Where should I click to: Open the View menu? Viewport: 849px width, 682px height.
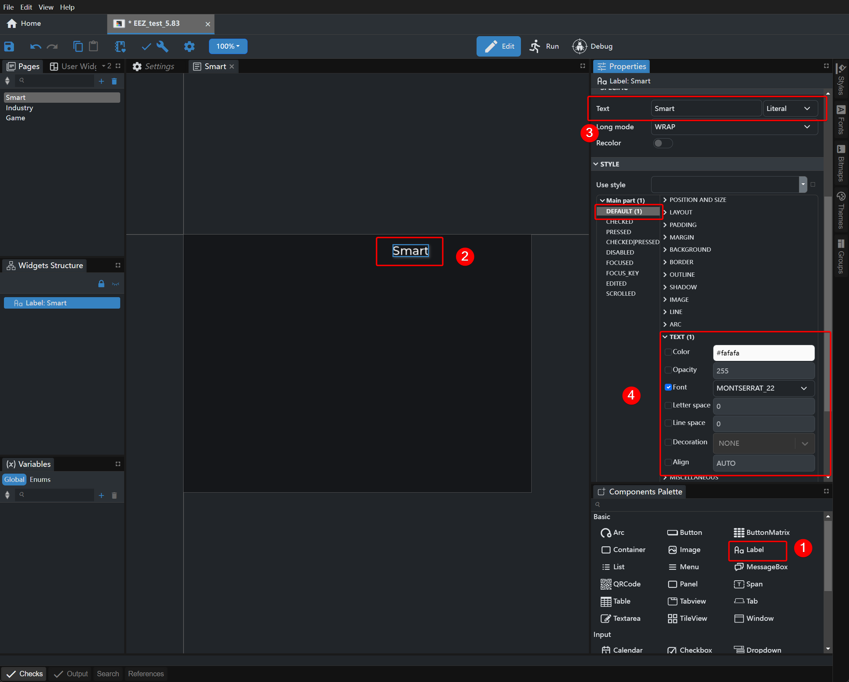46,7
